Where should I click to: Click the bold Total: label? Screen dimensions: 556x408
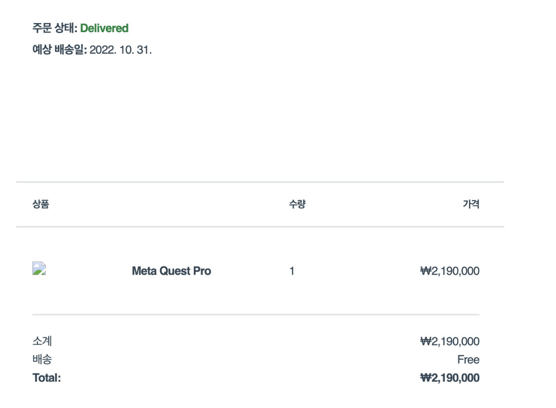tap(47, 378)
